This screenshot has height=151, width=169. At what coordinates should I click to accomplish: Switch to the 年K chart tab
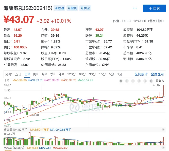point(61,74)
